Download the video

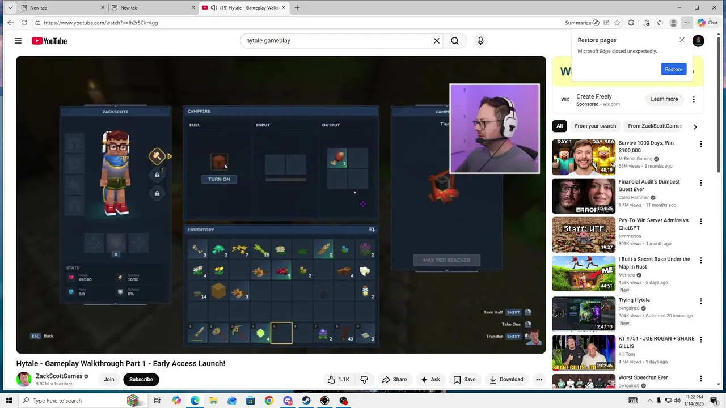point(506,380)
